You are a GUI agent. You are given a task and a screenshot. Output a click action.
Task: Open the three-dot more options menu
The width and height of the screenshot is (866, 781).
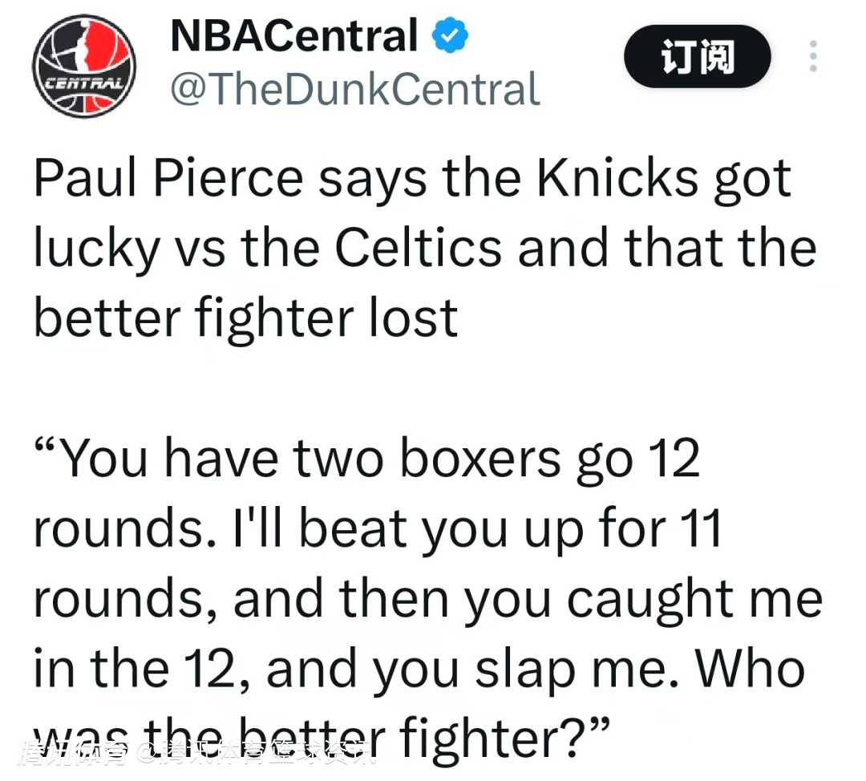813,57
